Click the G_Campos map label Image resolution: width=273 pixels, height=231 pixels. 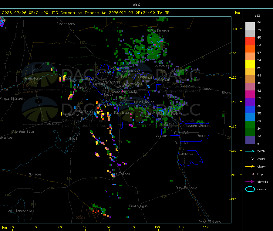(206, 89)
